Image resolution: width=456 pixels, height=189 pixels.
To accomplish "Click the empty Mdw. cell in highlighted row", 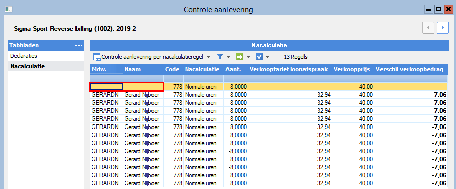I will 106,87.
